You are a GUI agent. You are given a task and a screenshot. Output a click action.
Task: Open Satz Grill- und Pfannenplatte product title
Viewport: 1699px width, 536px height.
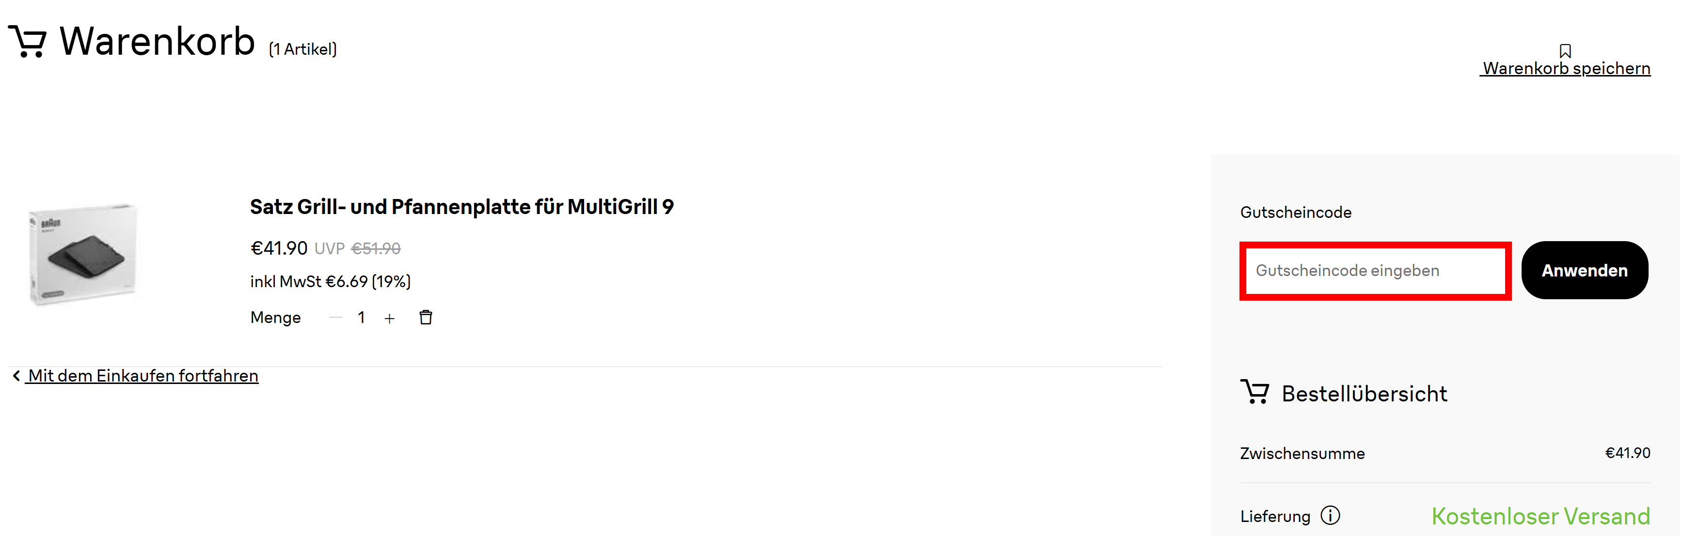click(x=461, y=207)
